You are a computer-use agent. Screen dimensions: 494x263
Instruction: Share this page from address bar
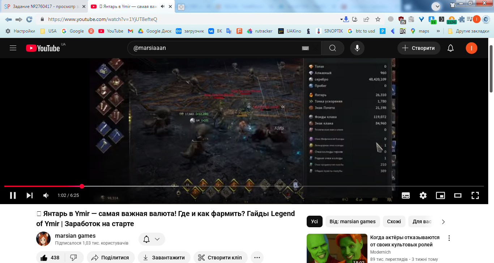coord(366,19)
